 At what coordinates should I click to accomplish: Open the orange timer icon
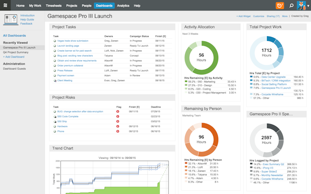coord(280,6)
